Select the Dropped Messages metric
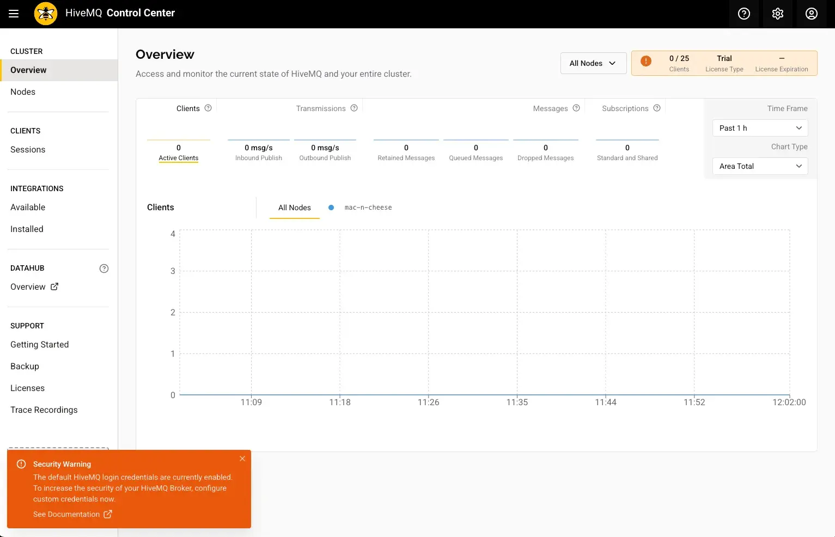Screen dimensions: 835x537 point(546,152)
